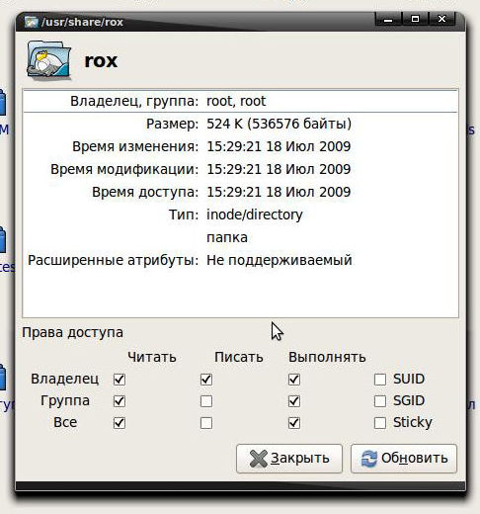Click the Обновить button
Viewport: 480px width, 514px height.
(404, 459)
